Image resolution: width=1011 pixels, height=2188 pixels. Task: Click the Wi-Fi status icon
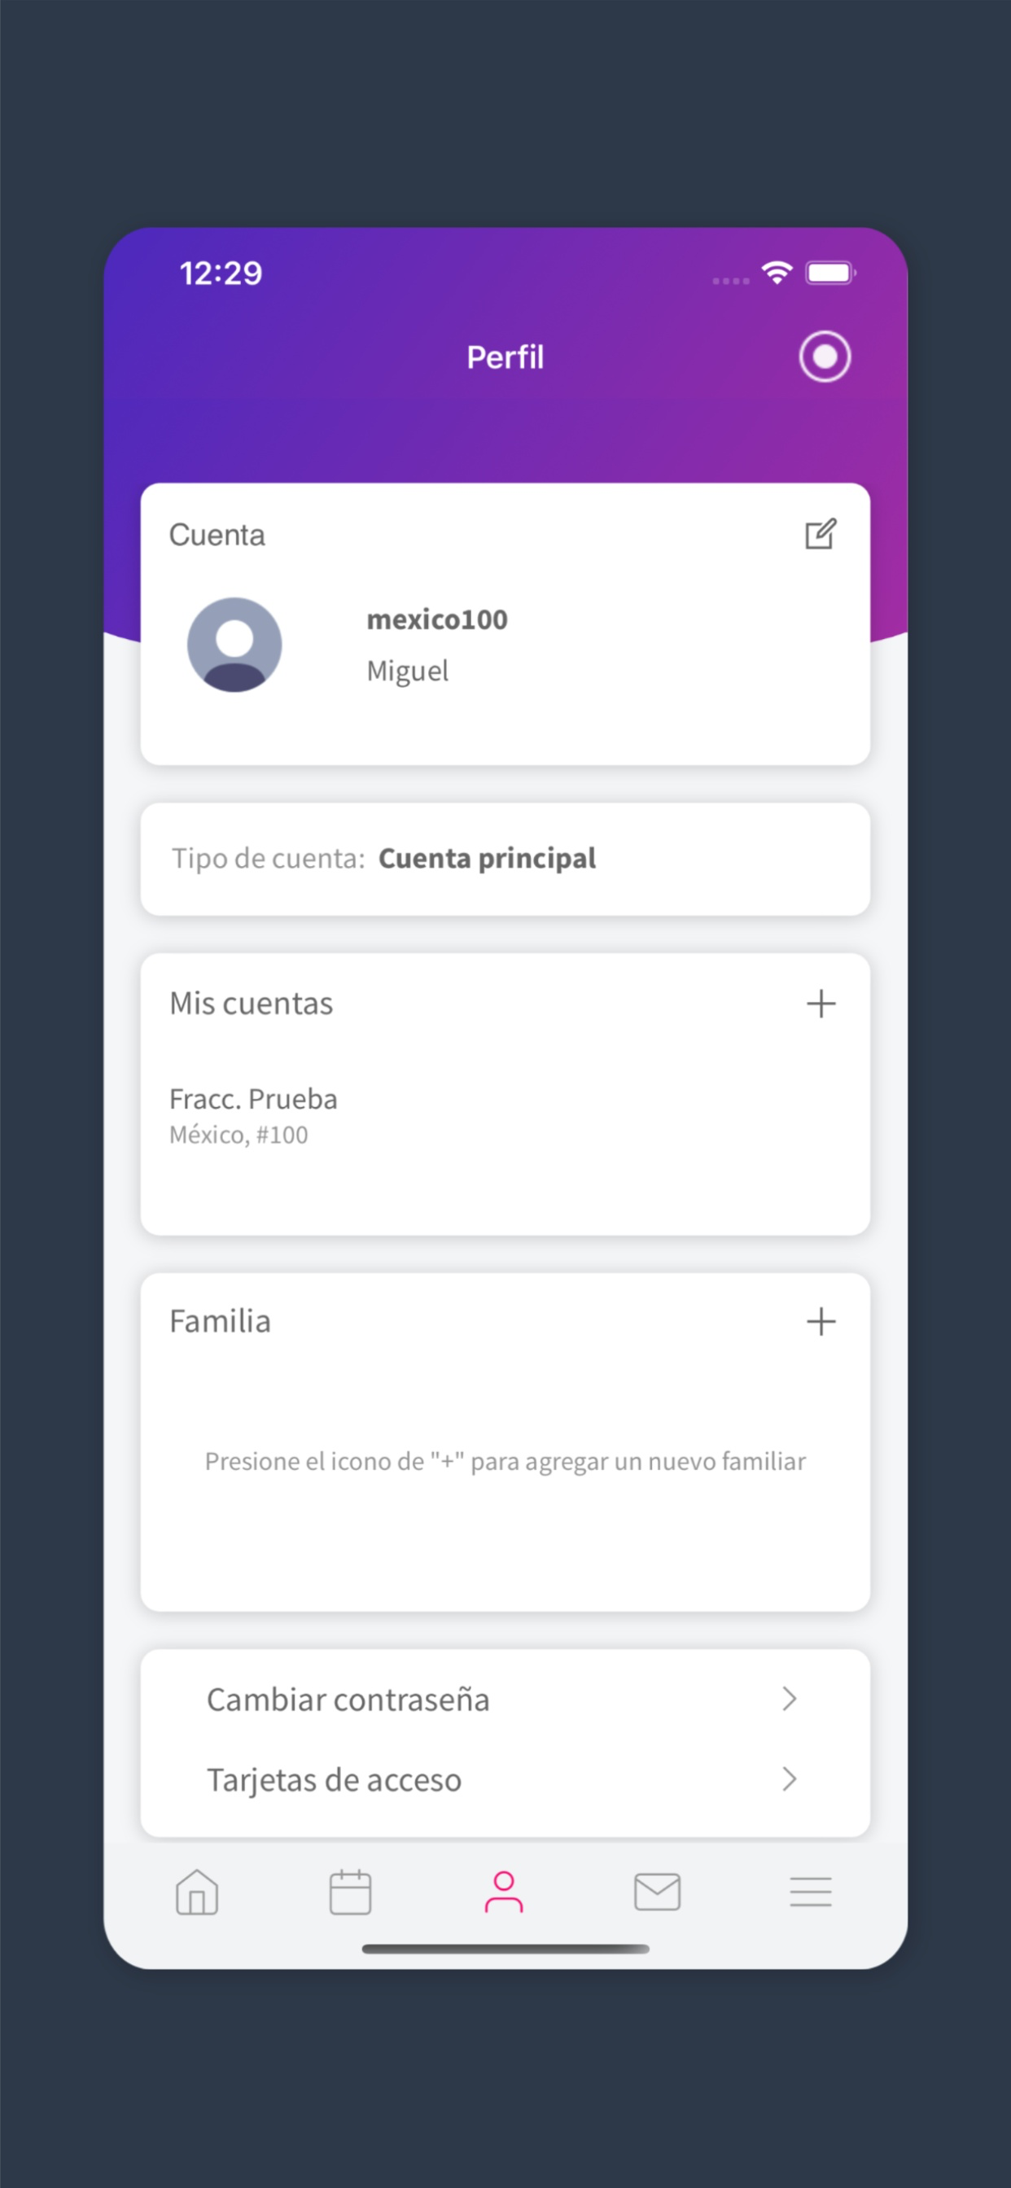777,273
